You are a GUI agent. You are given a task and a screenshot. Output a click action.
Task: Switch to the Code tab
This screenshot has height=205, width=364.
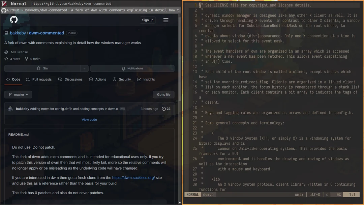[13, 79]
